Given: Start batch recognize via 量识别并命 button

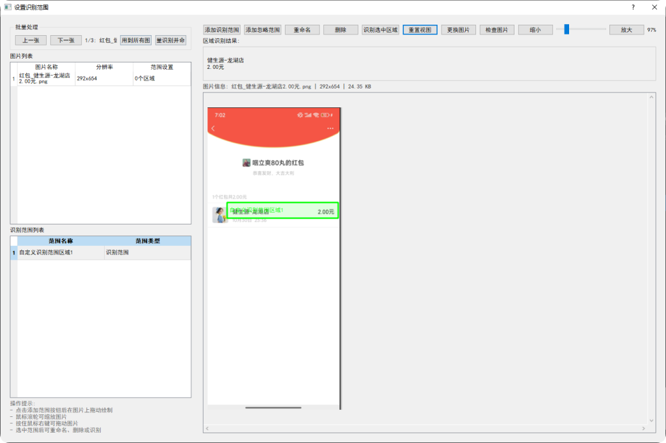Looking at the screenshot, I should 172,40.
